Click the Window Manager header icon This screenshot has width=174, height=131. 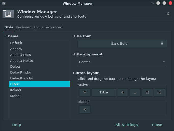8,14
